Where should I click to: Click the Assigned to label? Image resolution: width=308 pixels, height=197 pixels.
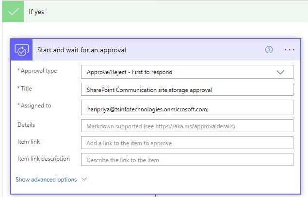coord(36,106)
